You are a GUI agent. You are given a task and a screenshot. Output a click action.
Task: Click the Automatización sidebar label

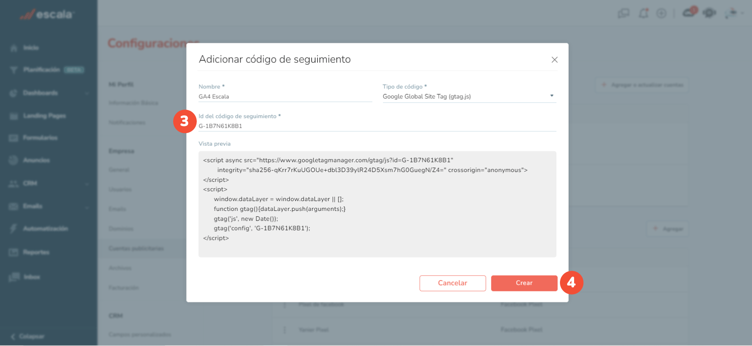[46, 229]
